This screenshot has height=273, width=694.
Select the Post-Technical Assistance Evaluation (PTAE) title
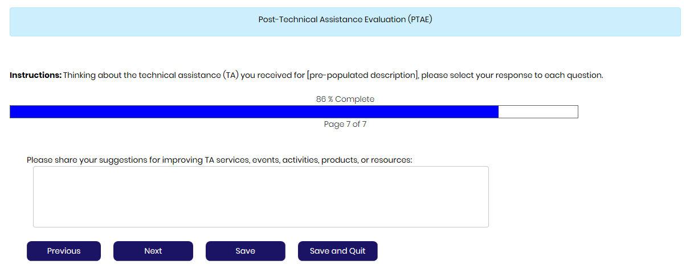345,19
